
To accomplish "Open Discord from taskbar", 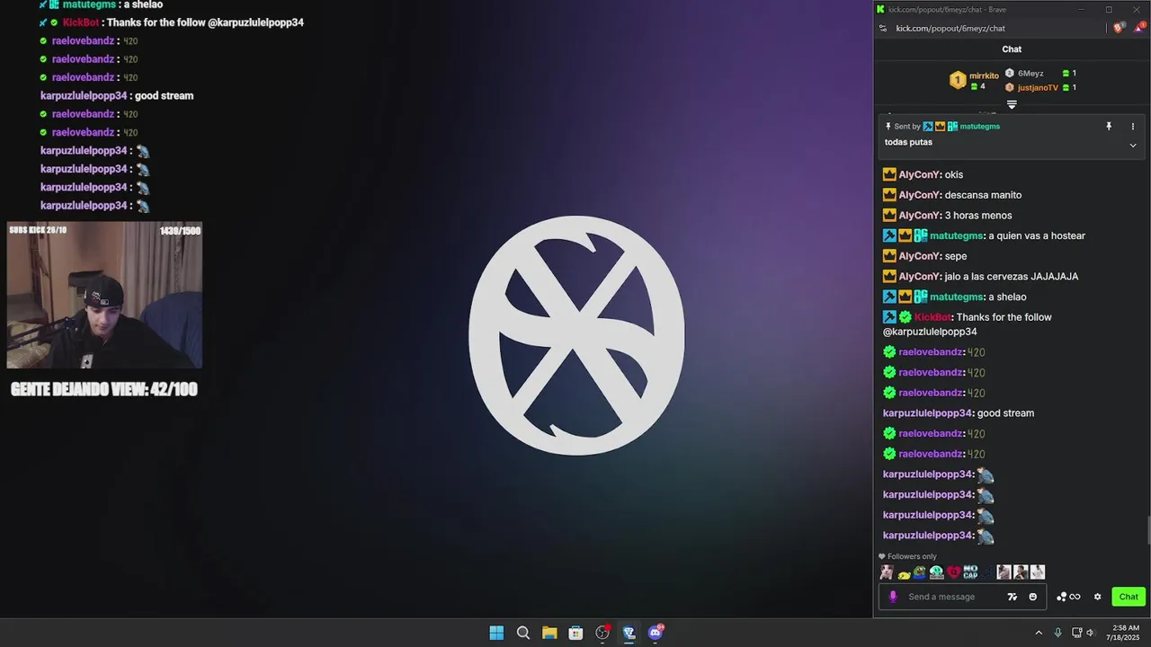I will [x=656, y=633].
